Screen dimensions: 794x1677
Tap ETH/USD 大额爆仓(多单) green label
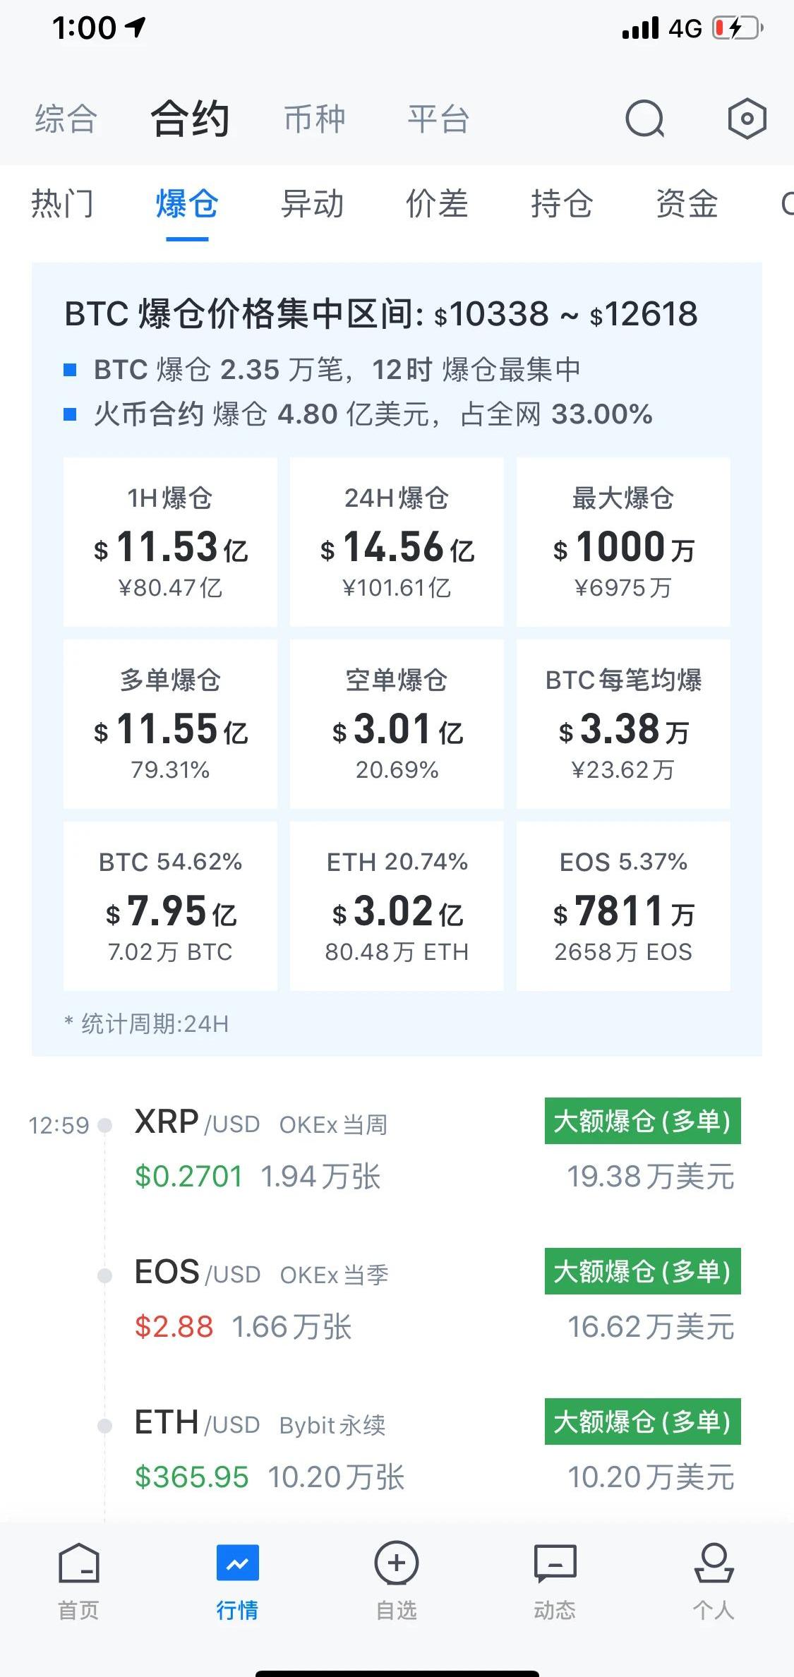pos(642,1421)
